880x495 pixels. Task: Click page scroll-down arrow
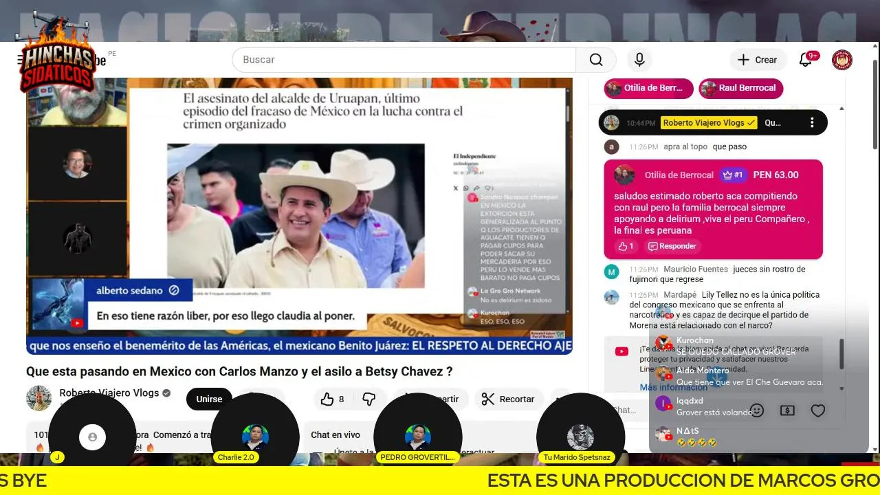pos(875,449)
